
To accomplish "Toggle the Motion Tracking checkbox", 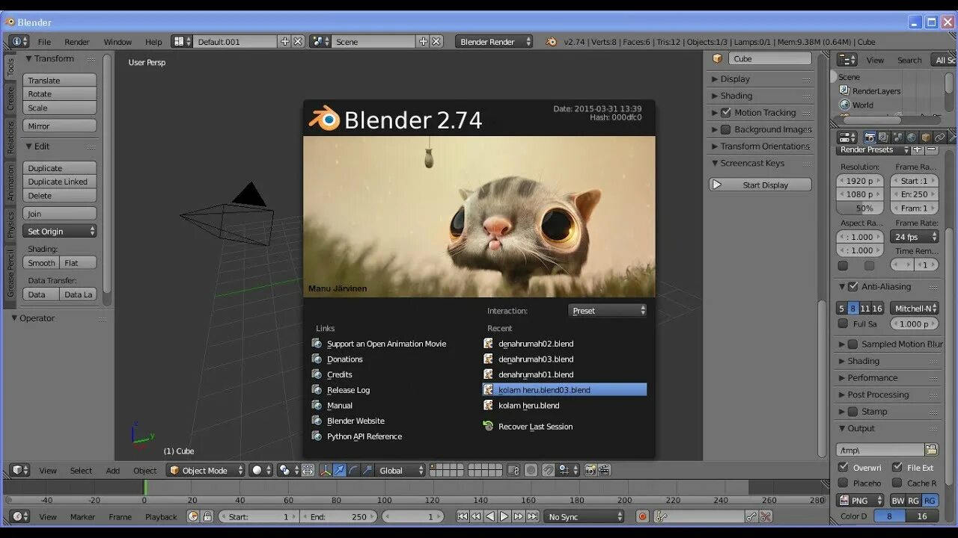I will [x=725, y=112].
